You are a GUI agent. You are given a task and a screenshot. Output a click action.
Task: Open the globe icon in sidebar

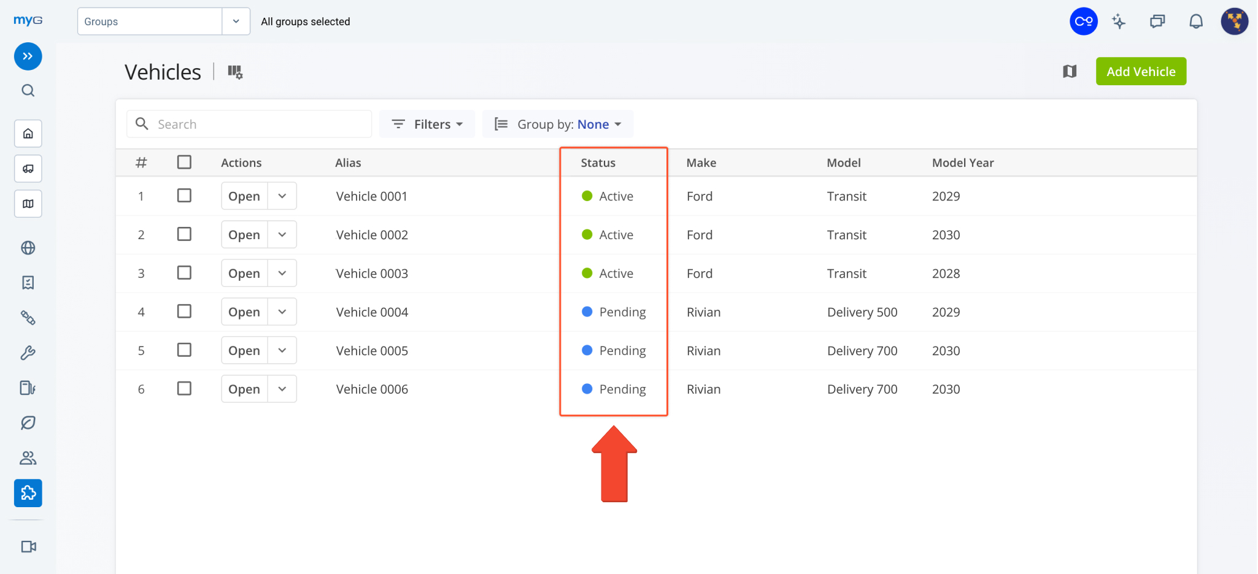point(28,248)
